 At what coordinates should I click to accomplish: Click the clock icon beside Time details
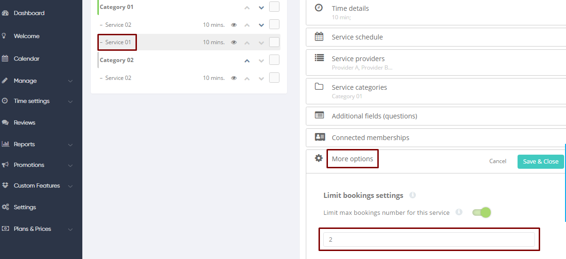point(319,8)
